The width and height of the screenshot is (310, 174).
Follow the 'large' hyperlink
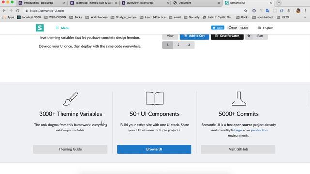(x=238, y=130)
